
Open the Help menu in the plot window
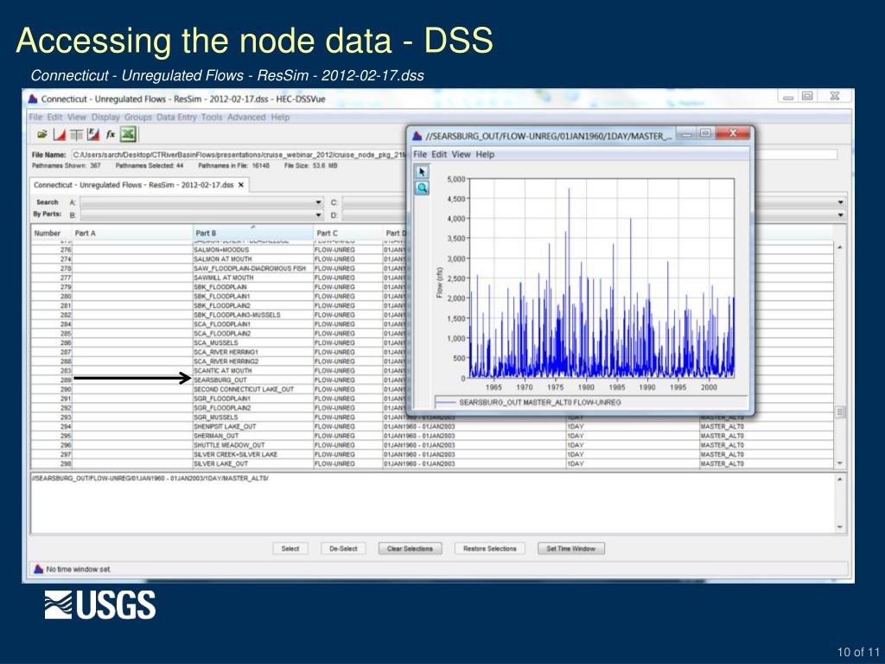[485, 154]
